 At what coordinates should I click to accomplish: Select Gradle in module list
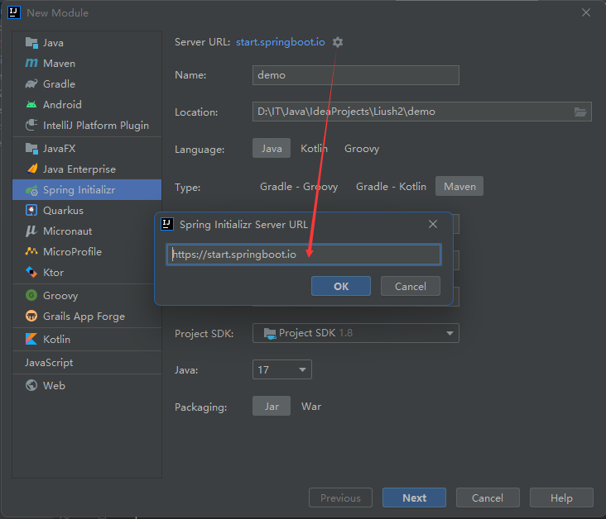[x=87, y=83]
